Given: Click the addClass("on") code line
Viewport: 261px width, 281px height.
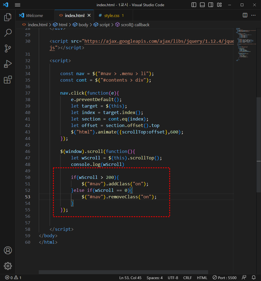Looking at the screenshot, I should (x=115, y=184).
